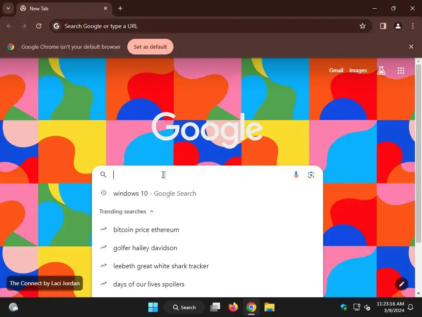Dismiss the default browser infobar
Image resolution: width=422 pixels, height=317 pixels.
click(x=411, y=47)
